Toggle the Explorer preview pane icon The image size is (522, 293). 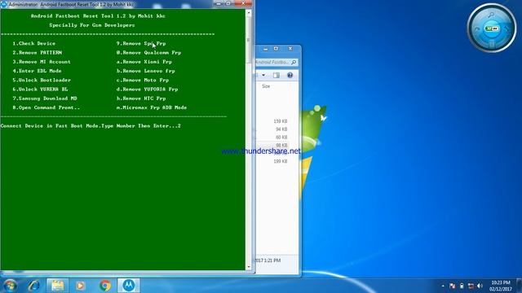276,75
